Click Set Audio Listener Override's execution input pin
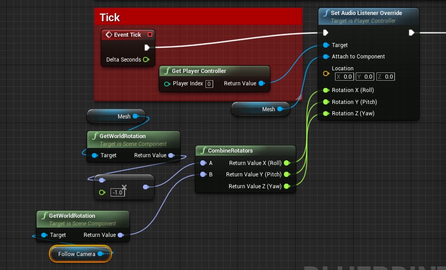Screen dimensions: 446x270 click(x=326, y=33)
